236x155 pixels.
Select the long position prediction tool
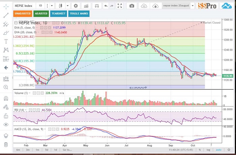coord(6,59)
